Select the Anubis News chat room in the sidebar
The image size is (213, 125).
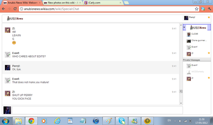coord(197,27)
